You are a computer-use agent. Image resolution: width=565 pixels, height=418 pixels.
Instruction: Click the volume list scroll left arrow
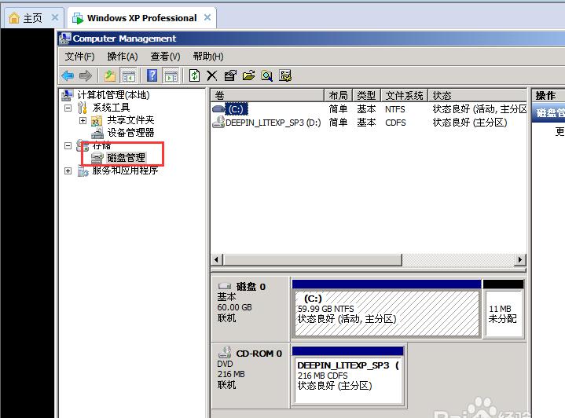(x=217, y=259)
